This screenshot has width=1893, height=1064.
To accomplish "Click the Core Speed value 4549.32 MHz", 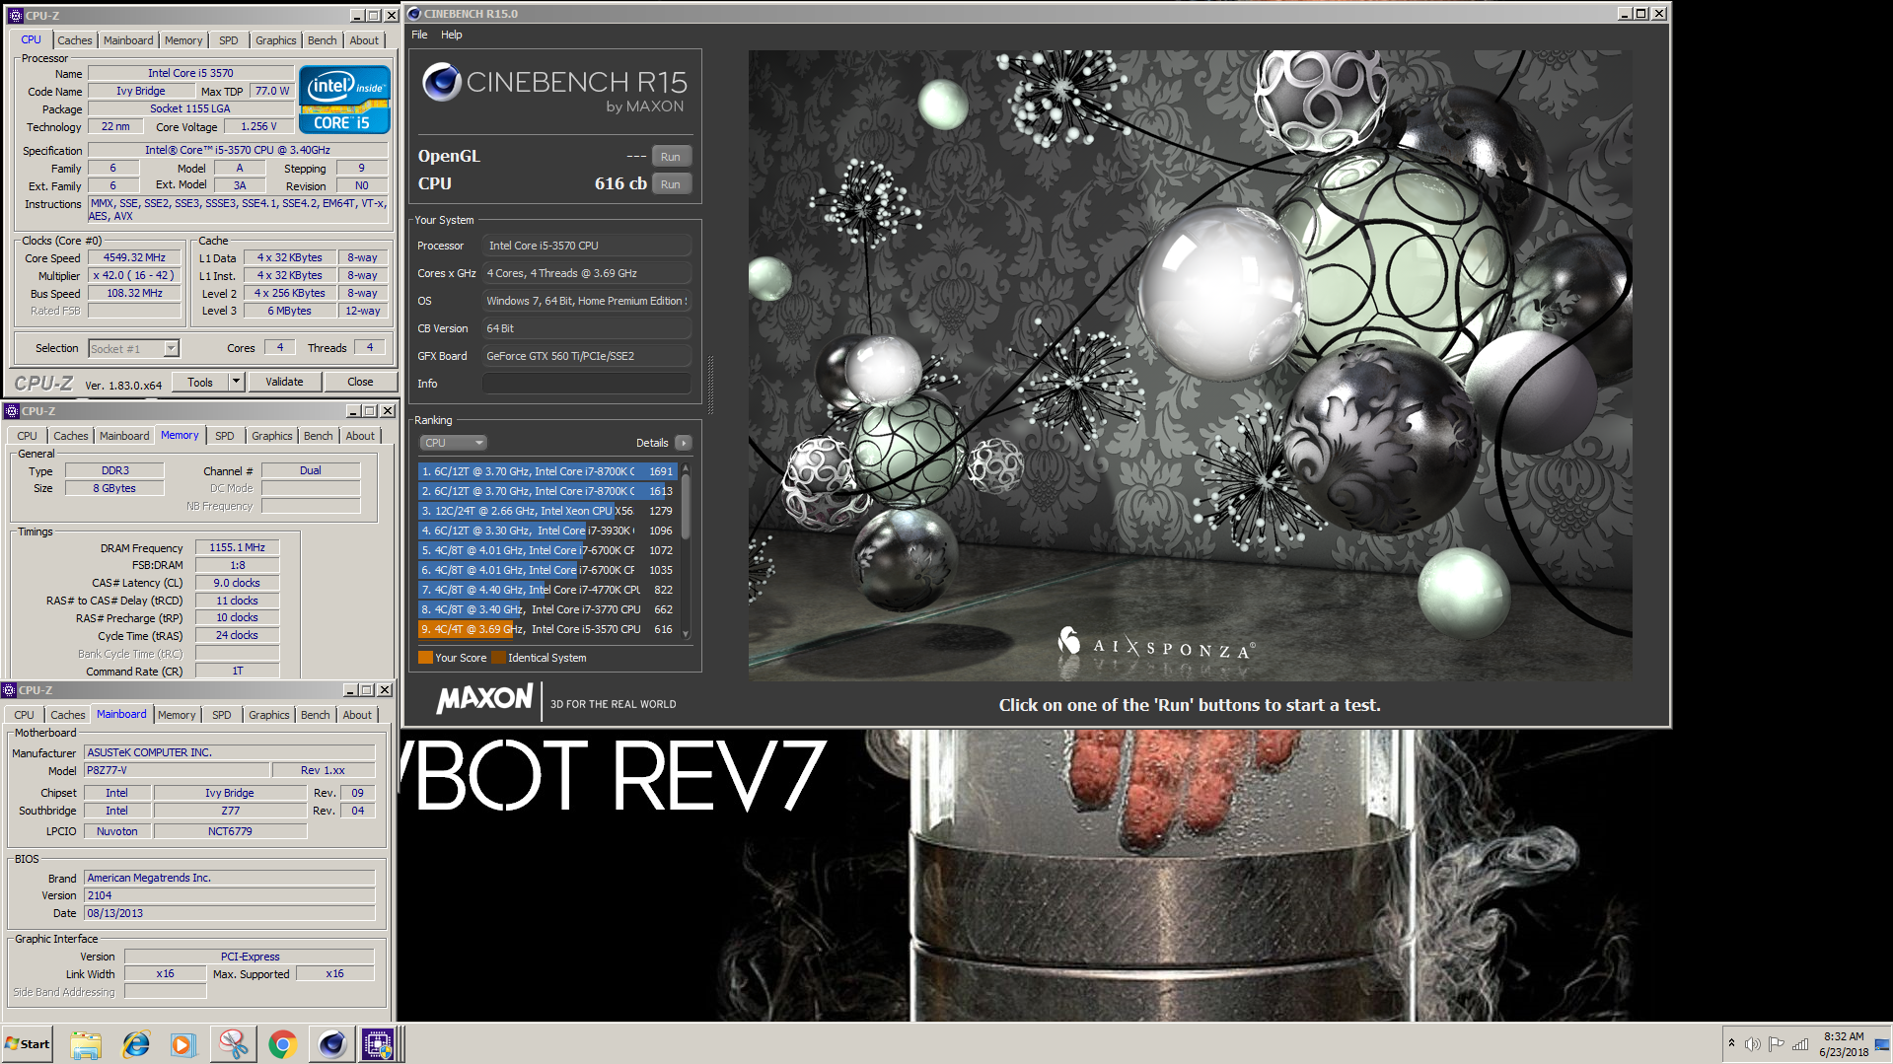I will click(134, 257).
